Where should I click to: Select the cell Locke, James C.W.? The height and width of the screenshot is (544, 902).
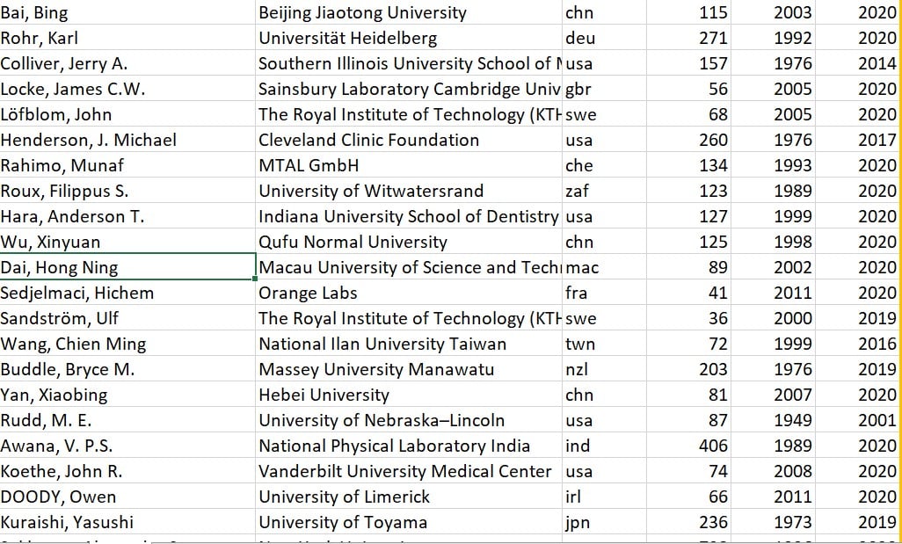(x=127, y=89)
